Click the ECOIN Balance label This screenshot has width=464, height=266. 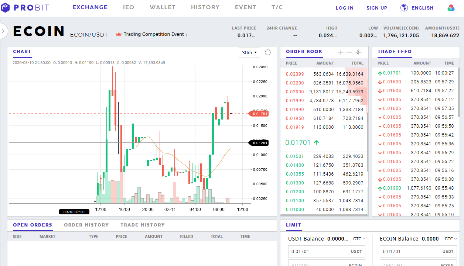pyautogui.click(x=399, y=239)
